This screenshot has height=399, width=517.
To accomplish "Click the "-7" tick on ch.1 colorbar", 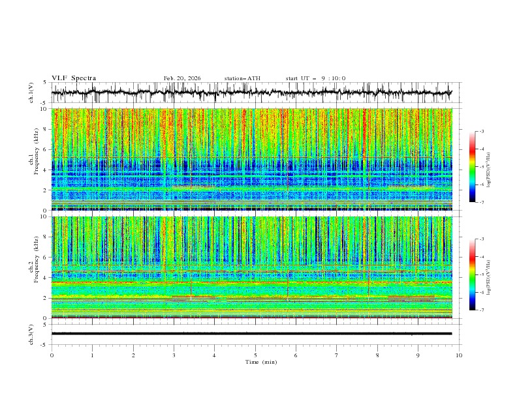I will click(482, 202).
